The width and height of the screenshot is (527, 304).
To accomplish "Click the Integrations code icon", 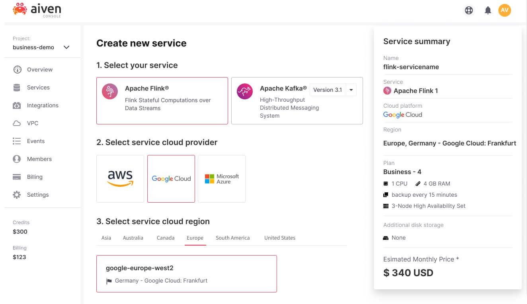I will click(x=17, y=105).
